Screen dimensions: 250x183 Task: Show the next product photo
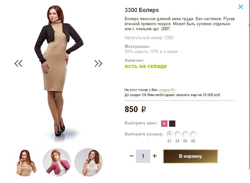(x=98, y=63)
